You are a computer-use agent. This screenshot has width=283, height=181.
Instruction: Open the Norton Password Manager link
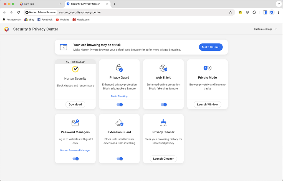75,150
